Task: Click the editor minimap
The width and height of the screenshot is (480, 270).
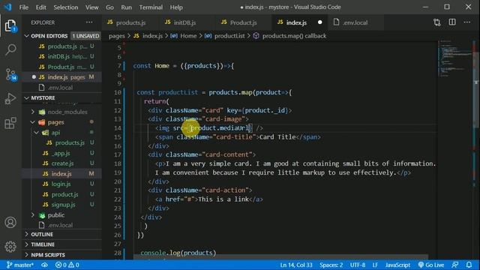Action: [x=455, y=58]
